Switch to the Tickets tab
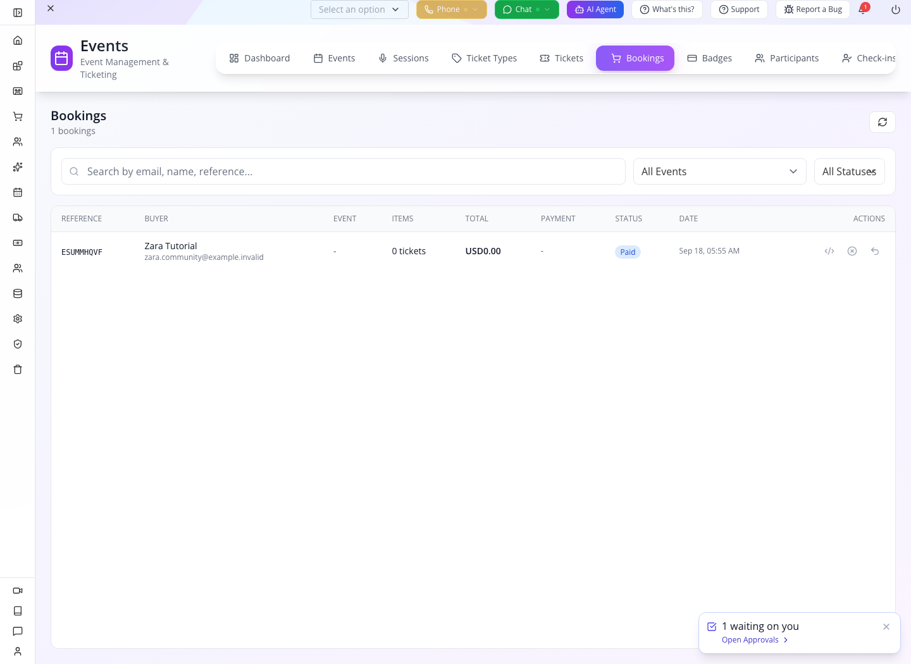911x664 pixels. point(561,58)
